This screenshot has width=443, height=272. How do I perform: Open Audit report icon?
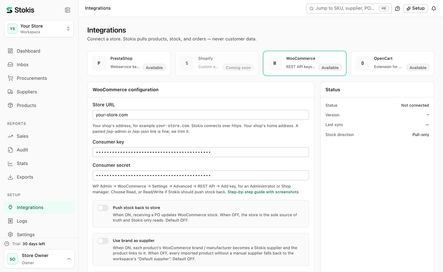click(10, 150)
